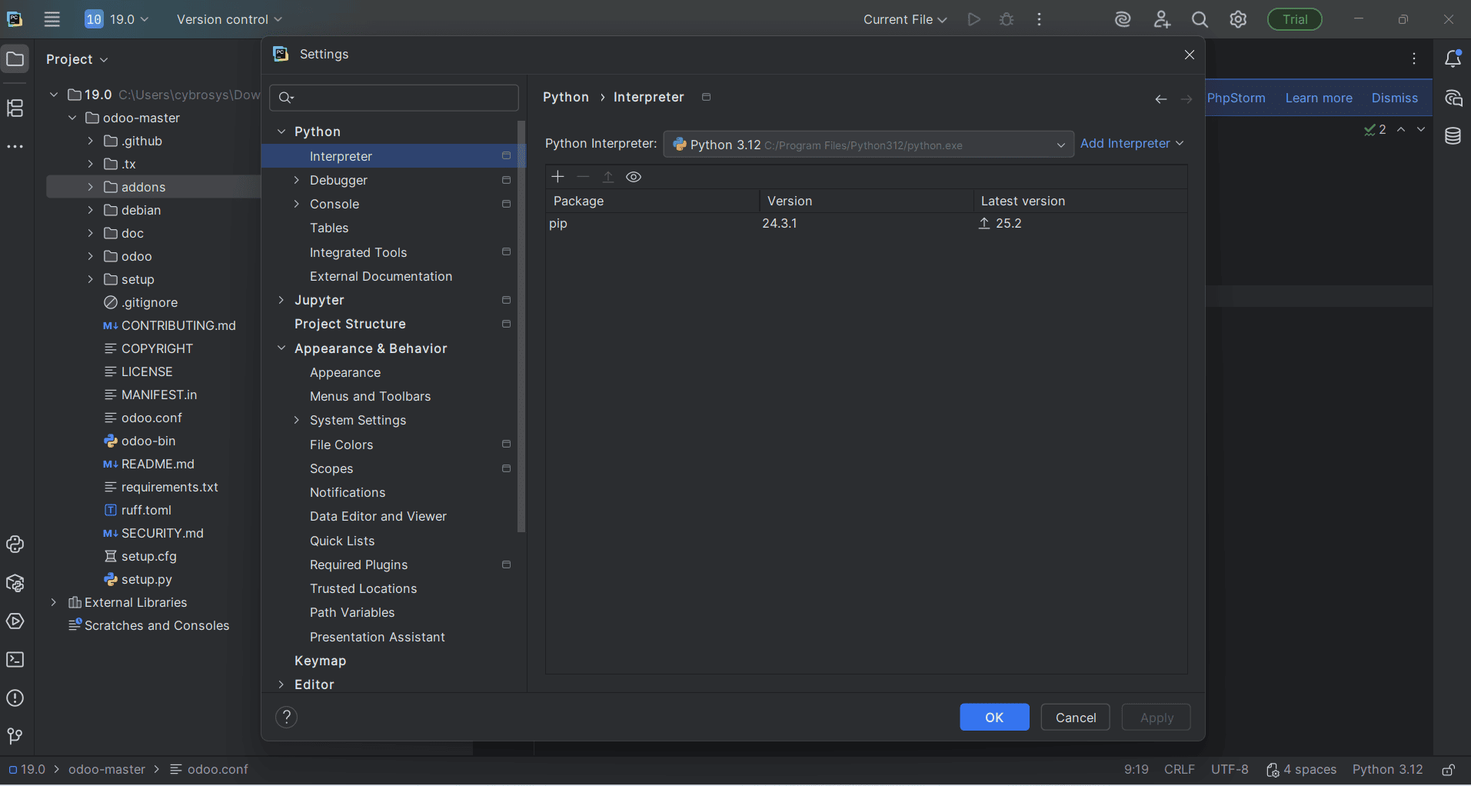Click Cancel in Settings dialog
Image resolution: width=1471 pixels, height=786 pixels.
point(1076,718)
